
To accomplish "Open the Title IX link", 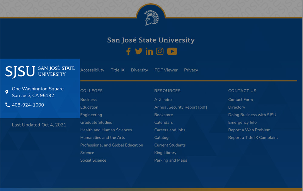I will click(118, 70).
